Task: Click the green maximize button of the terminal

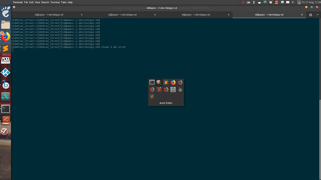Action: point(312,7)
